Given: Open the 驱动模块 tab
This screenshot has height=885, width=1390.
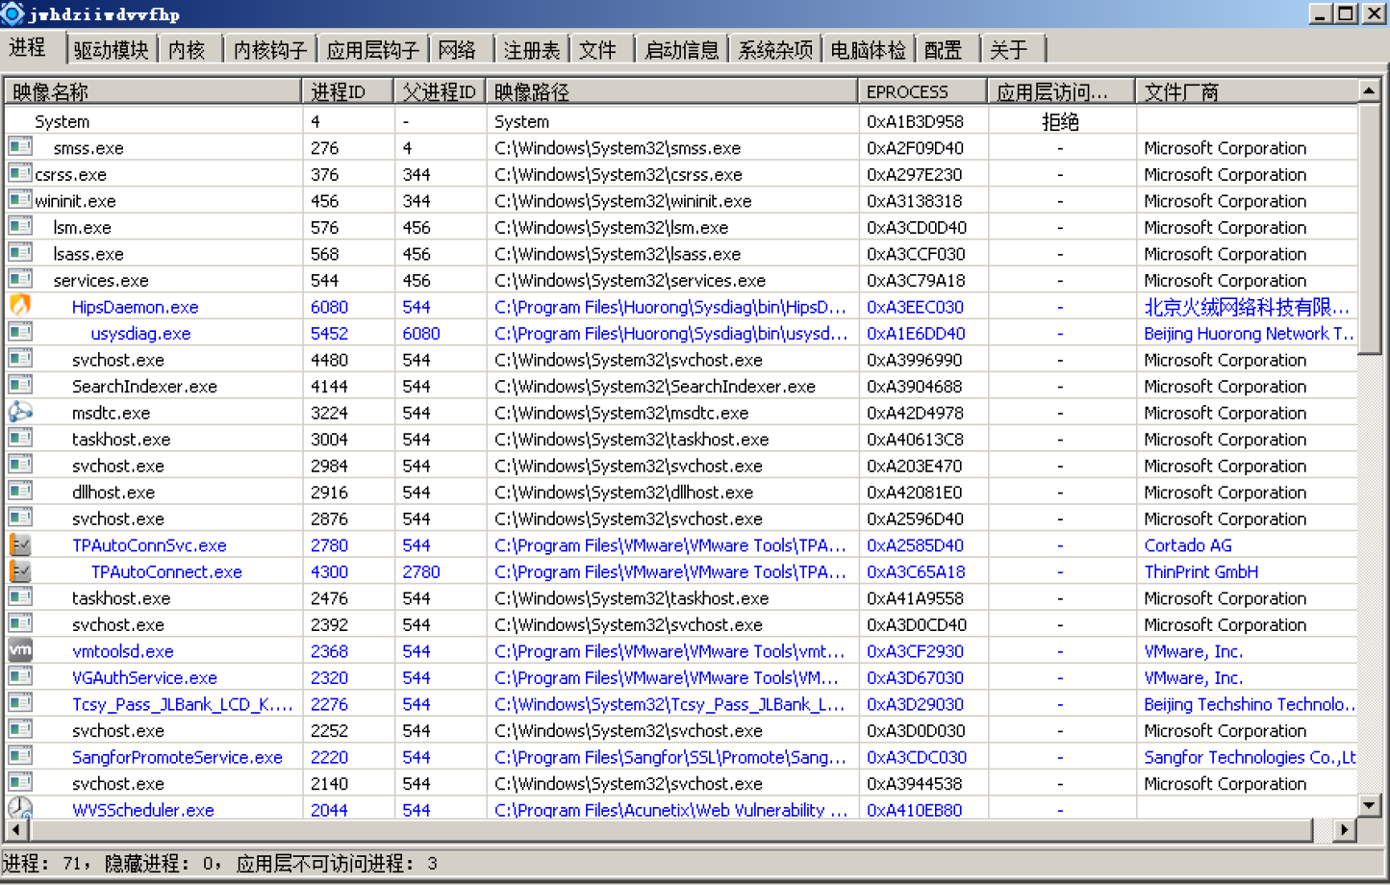Looking at the screenshot, I should tap(112, 50).
